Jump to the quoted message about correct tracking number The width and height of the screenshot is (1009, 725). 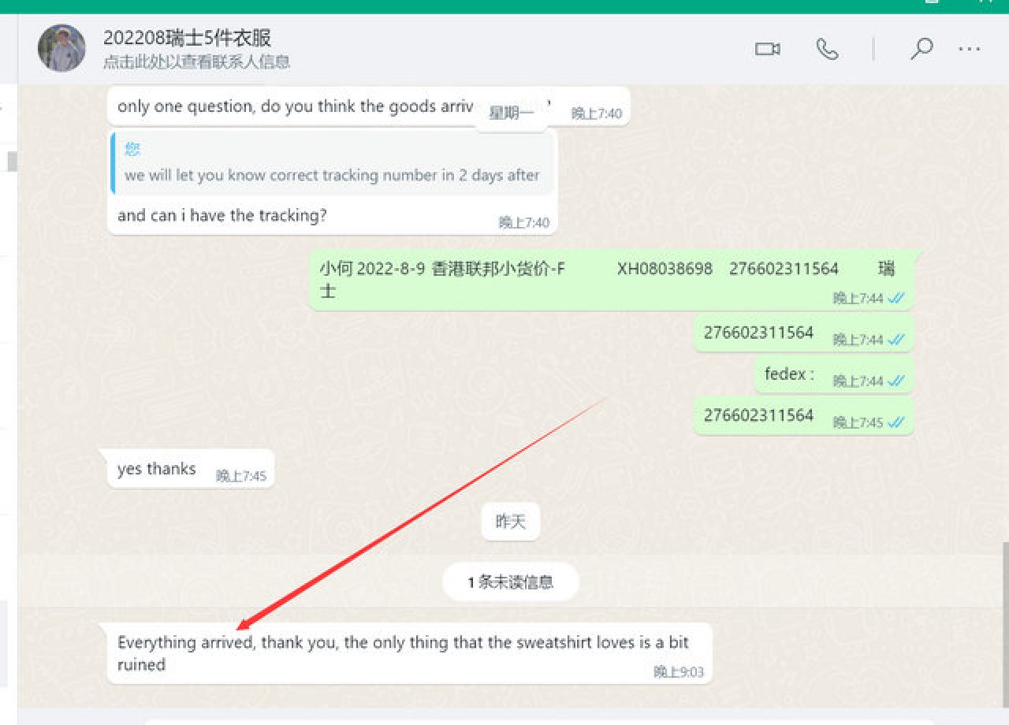(332, 163)
